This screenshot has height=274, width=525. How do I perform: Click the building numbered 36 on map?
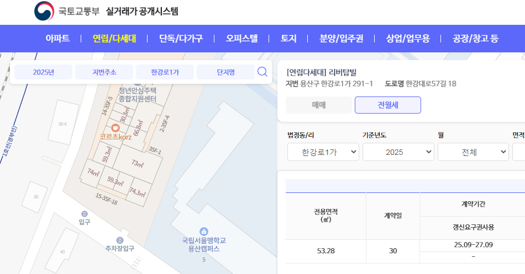click(36, 197)
